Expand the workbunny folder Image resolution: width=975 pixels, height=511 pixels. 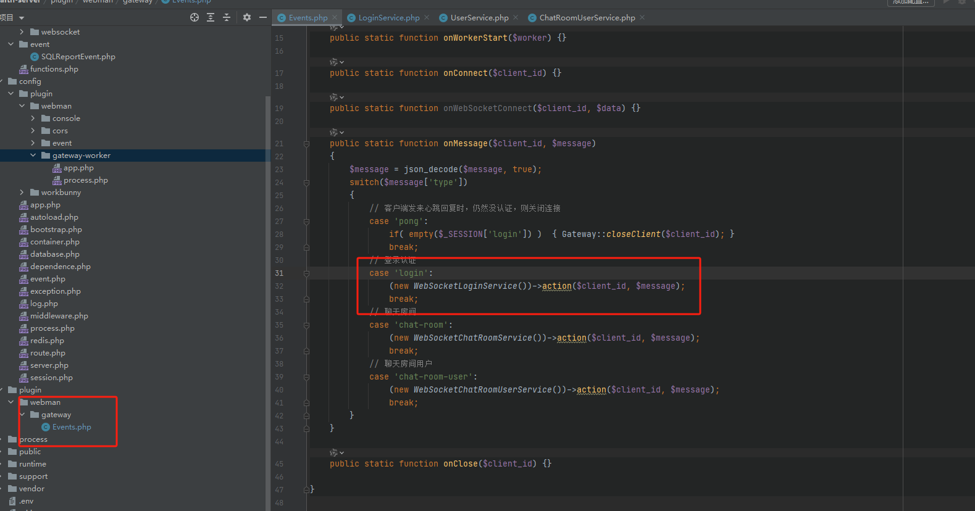[x=22, y=193]
